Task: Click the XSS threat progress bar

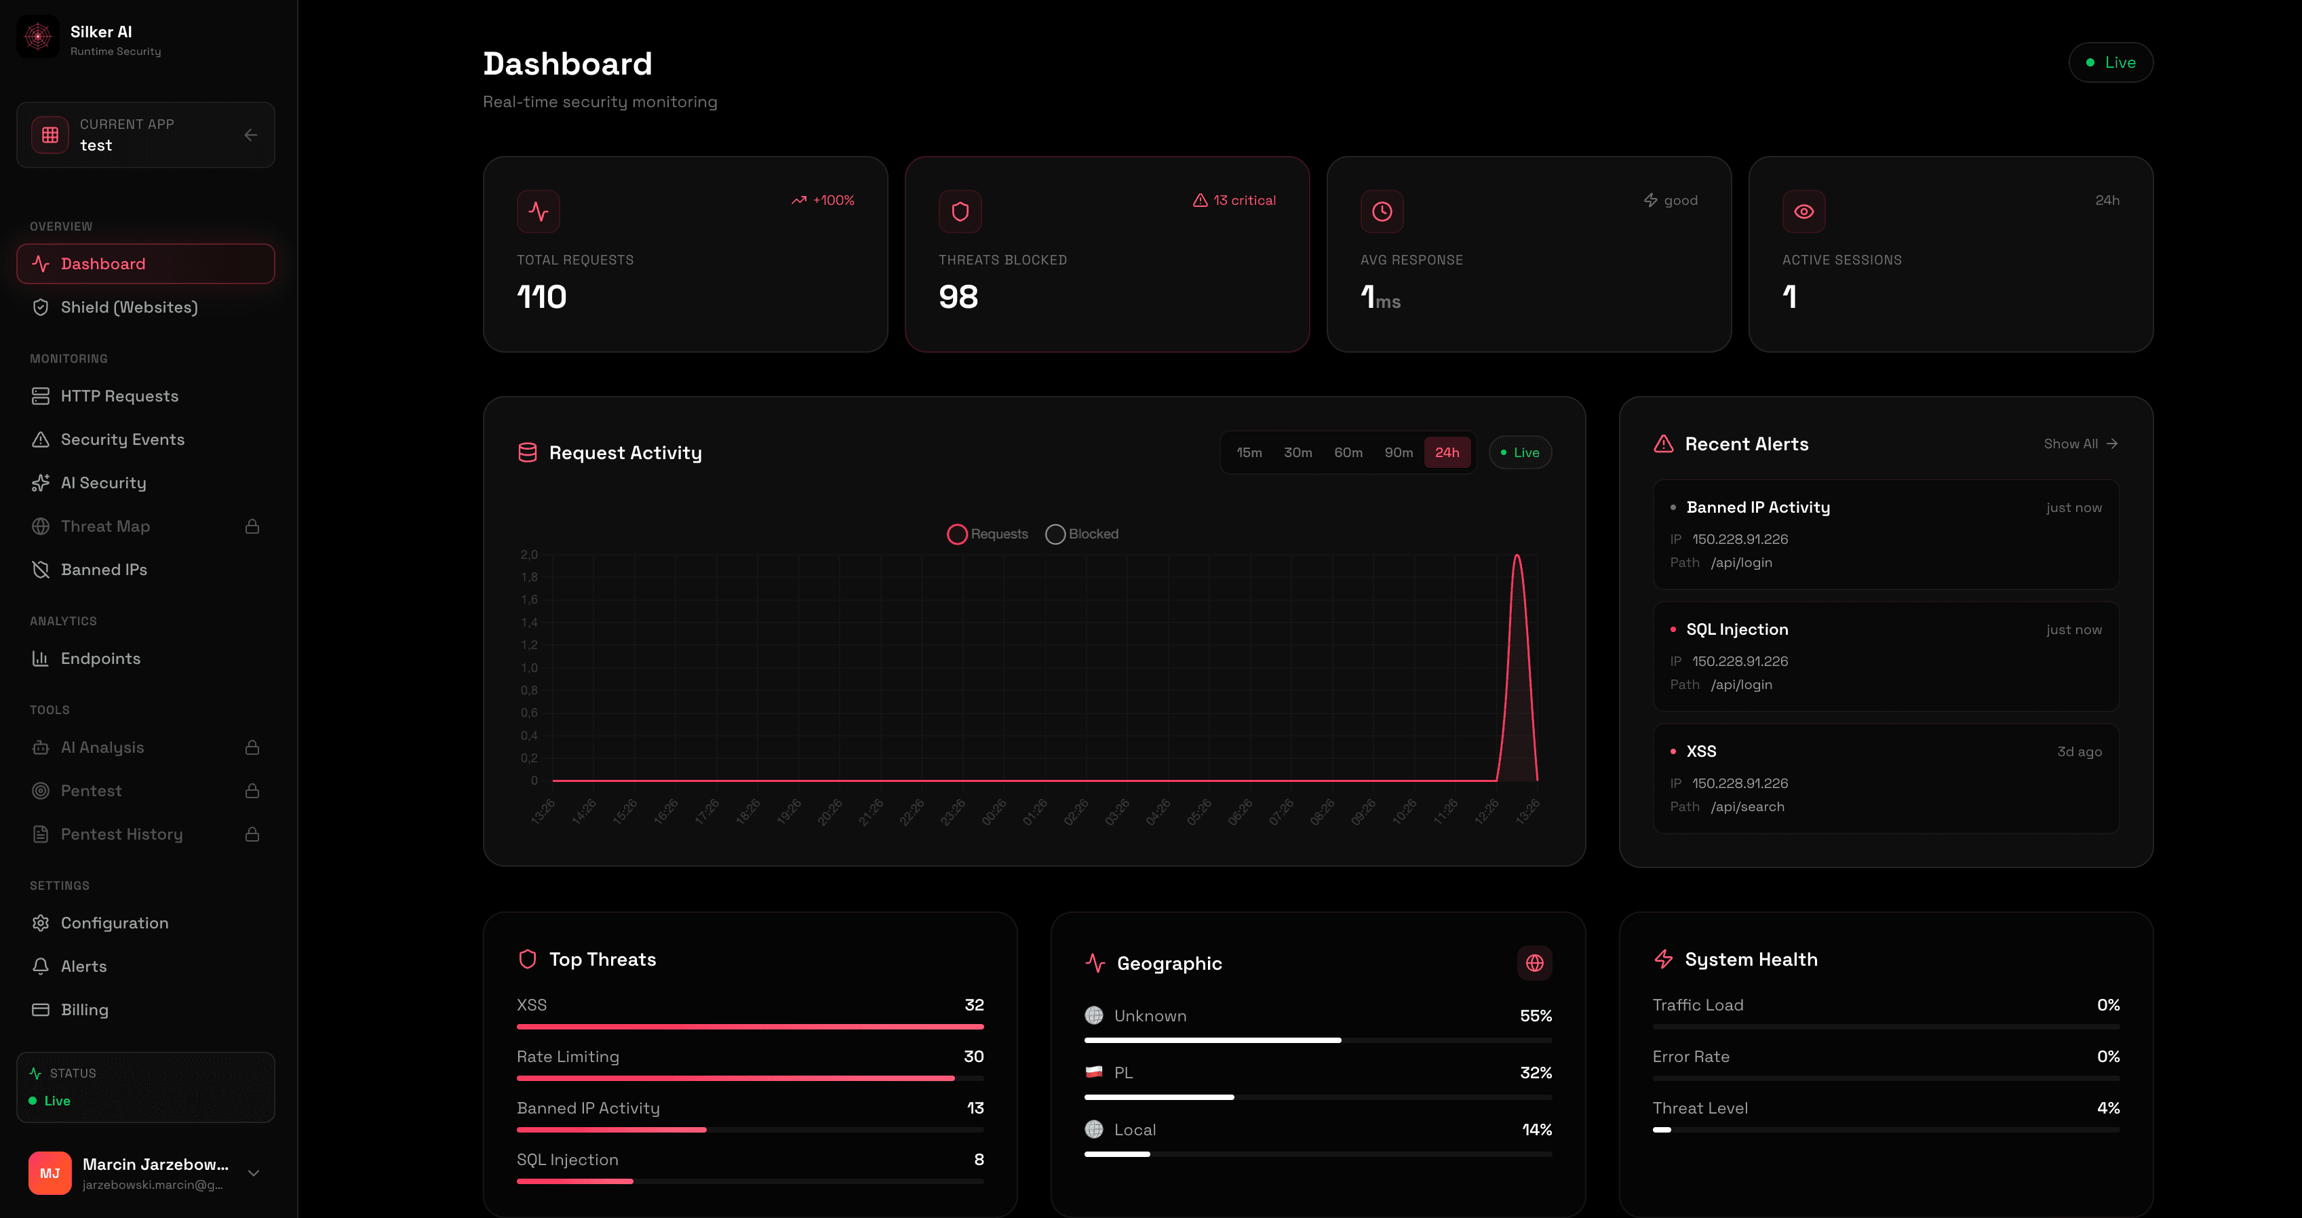Action: 749,1027
